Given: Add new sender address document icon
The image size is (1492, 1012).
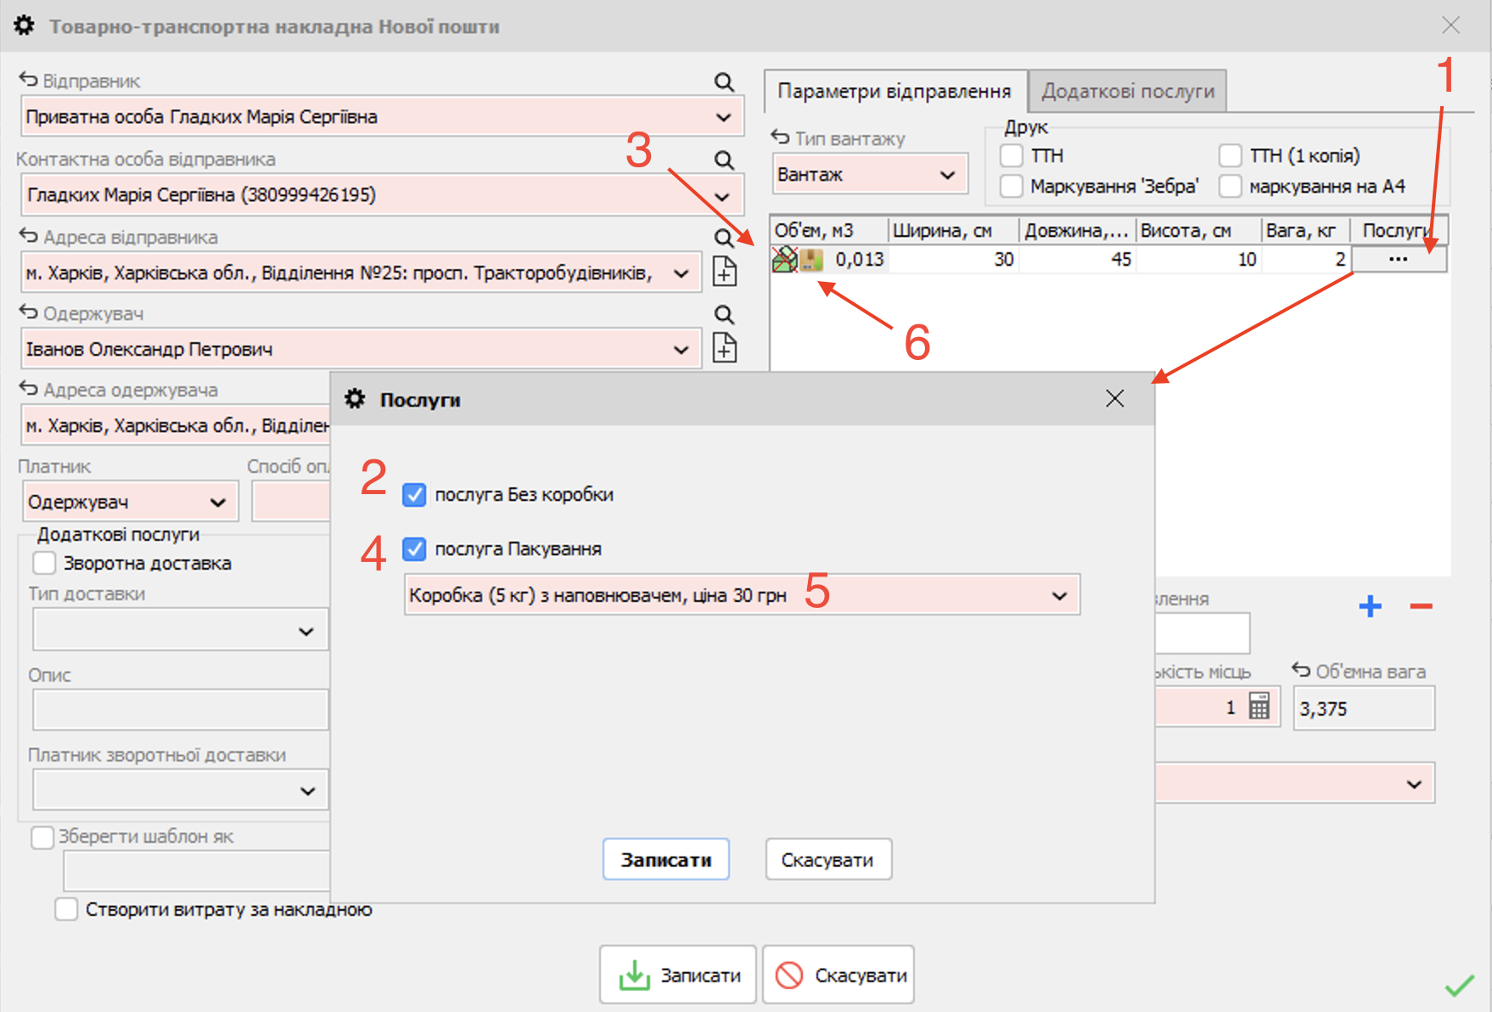Looking at the screenshot, I should pyautogui.click(x=724, y=272).
